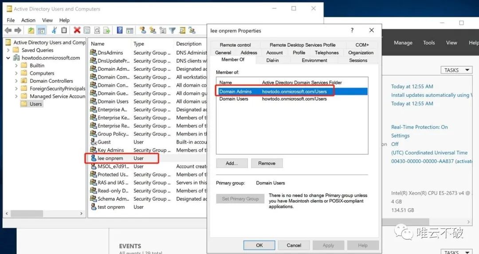Open the Help menu in ADUC
479x254 pixels.
click(64, 20)
